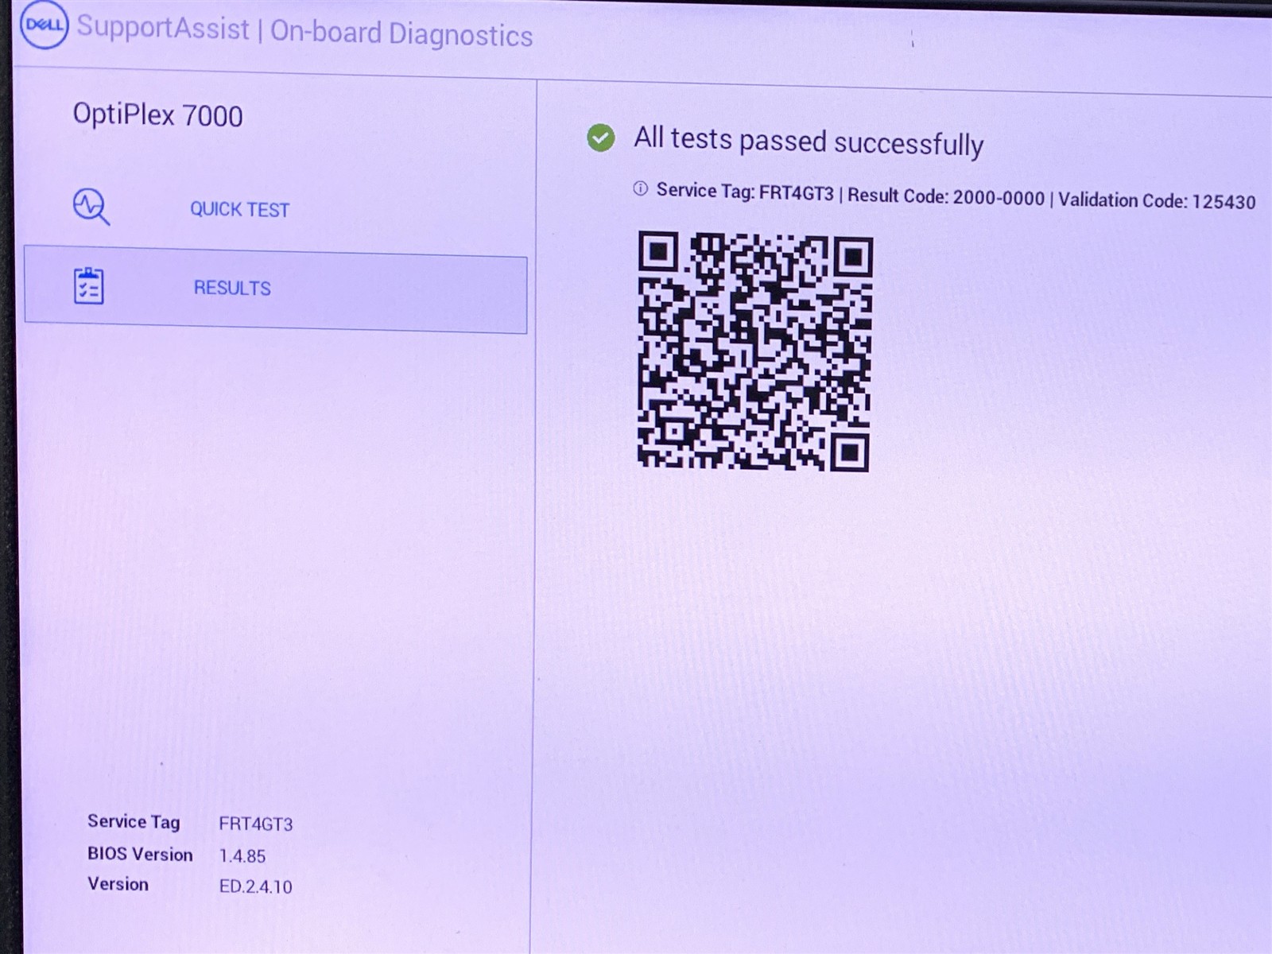Click the QR code image

[754, 351]
